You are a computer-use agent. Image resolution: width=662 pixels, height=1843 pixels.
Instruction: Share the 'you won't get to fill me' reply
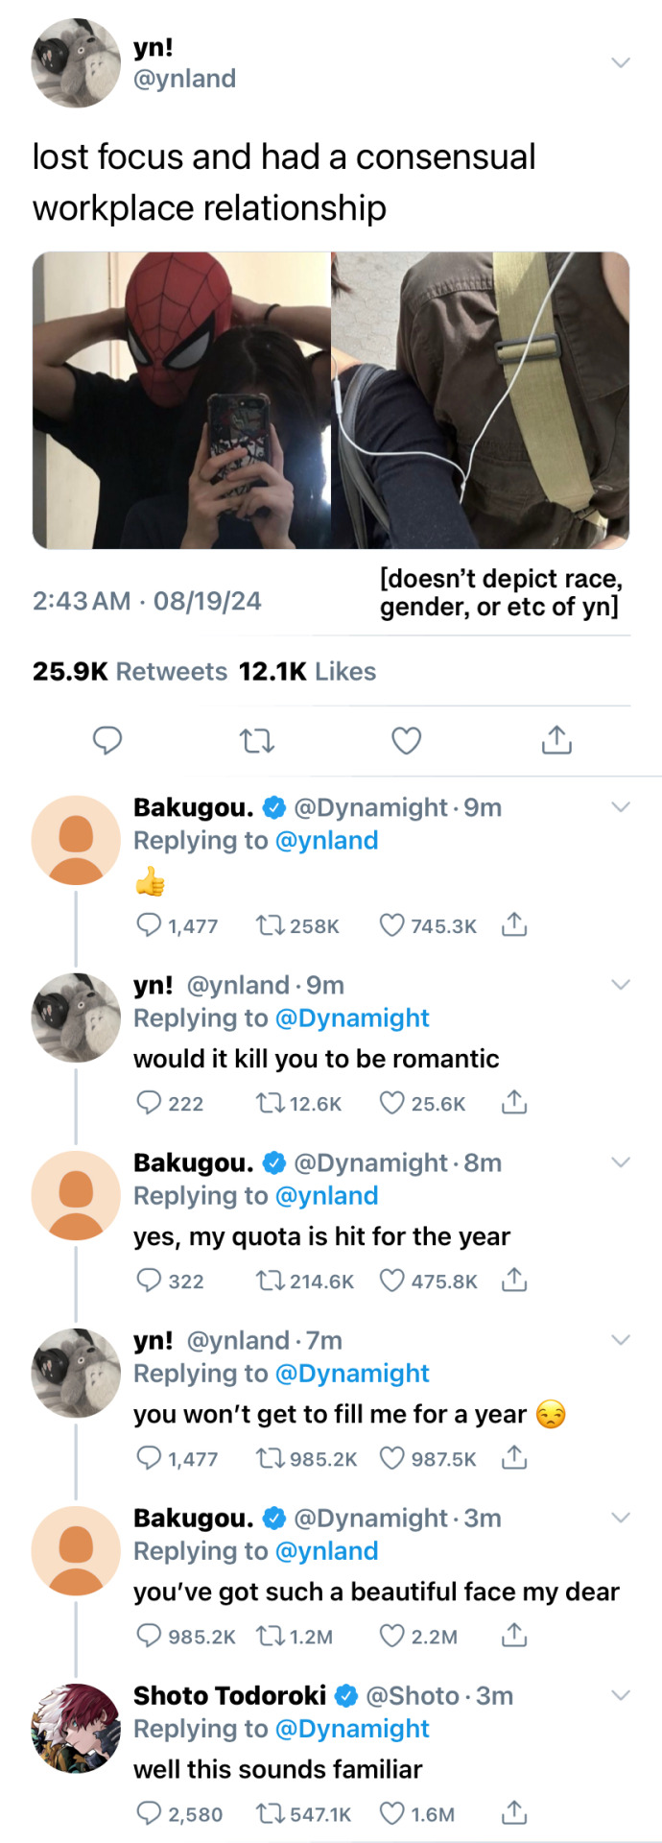pyautogui.click(x=514, y=1458)
